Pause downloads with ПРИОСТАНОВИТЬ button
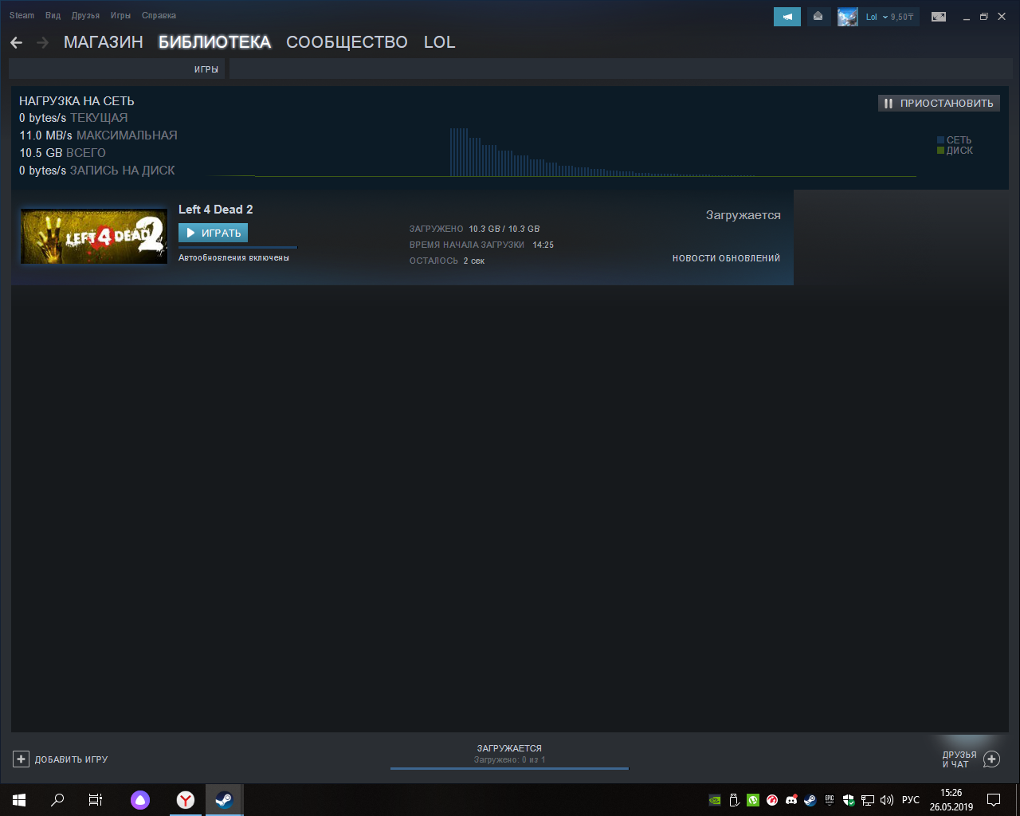Image resolution: width=1020 pixels, height=816 pixels. (939, 103)
